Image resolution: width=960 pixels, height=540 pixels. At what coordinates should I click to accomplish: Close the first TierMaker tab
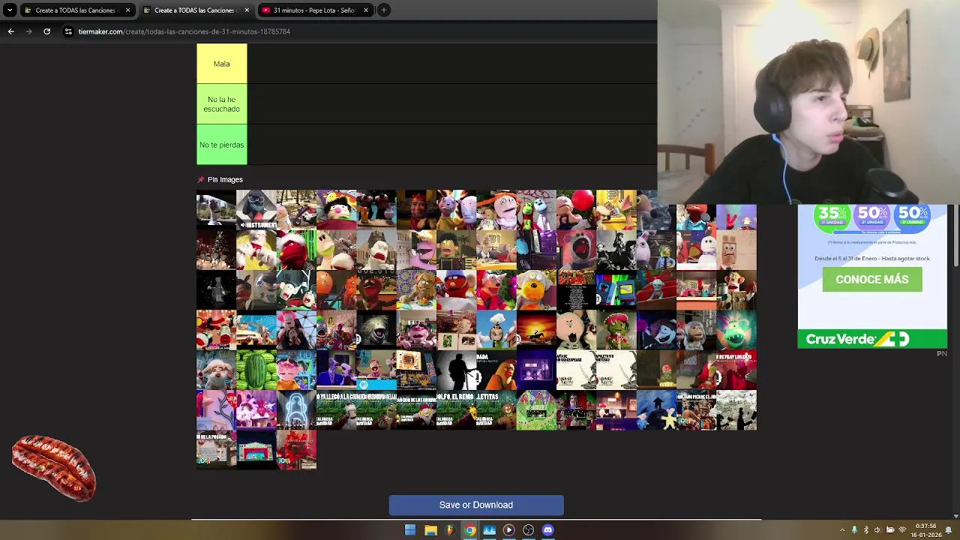[x=127, y=10]
